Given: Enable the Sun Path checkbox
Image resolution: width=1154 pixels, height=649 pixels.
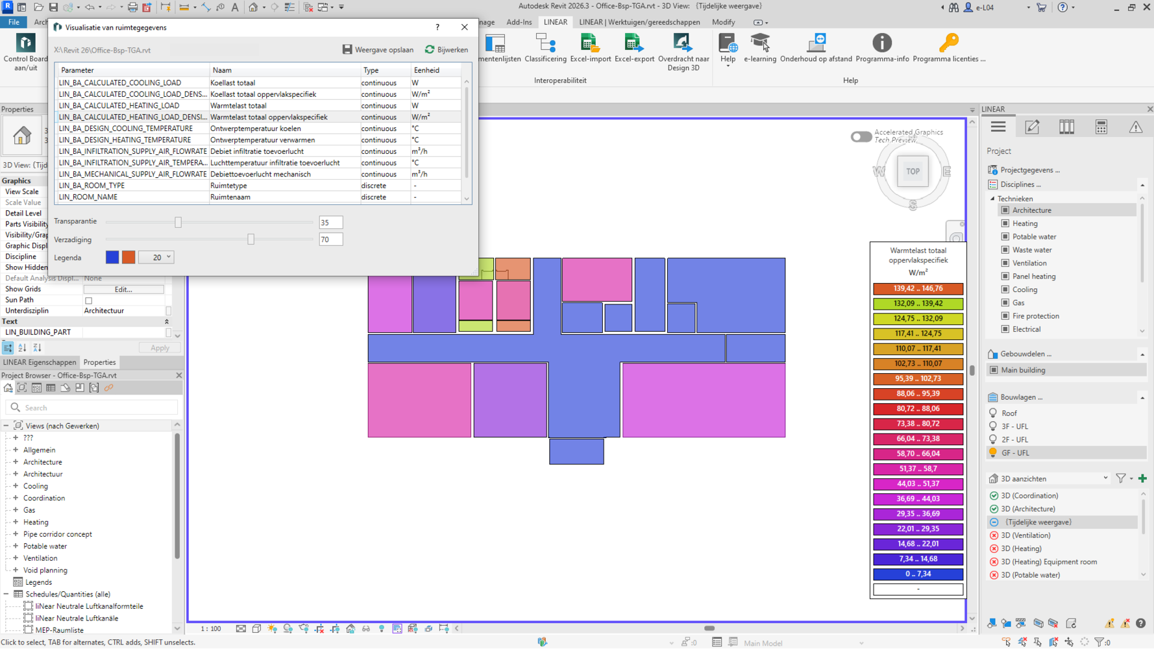Looking at the screenshot, I should point(89,300).
